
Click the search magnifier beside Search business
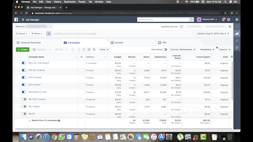point(191,20)
